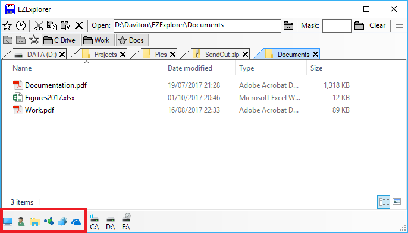Open the user profile folder icon
The height and width of the screenshot is (233, 408).
coord(21,222)
